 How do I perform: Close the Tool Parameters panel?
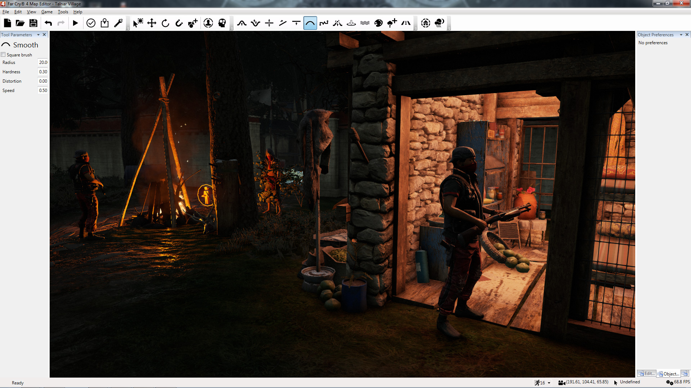click(x=44, y=35)
